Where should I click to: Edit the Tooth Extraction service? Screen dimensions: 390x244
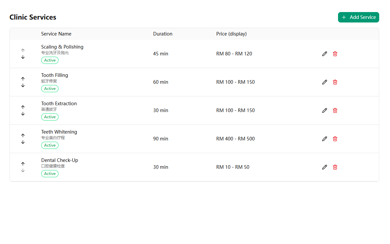pos(324,110)
